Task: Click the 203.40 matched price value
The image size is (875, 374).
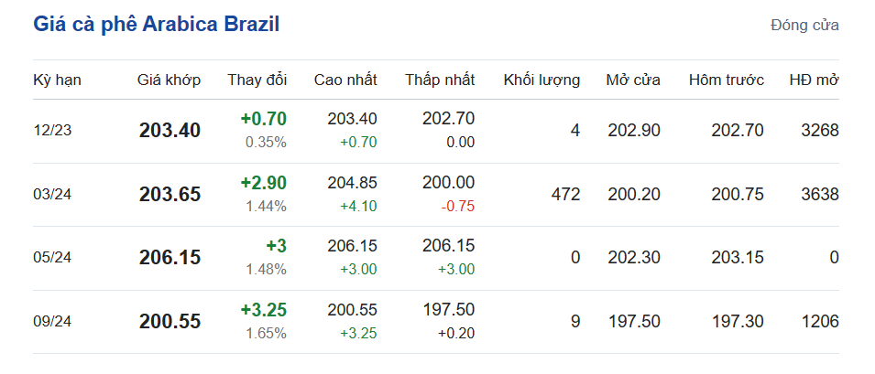Action: point(170,131)
